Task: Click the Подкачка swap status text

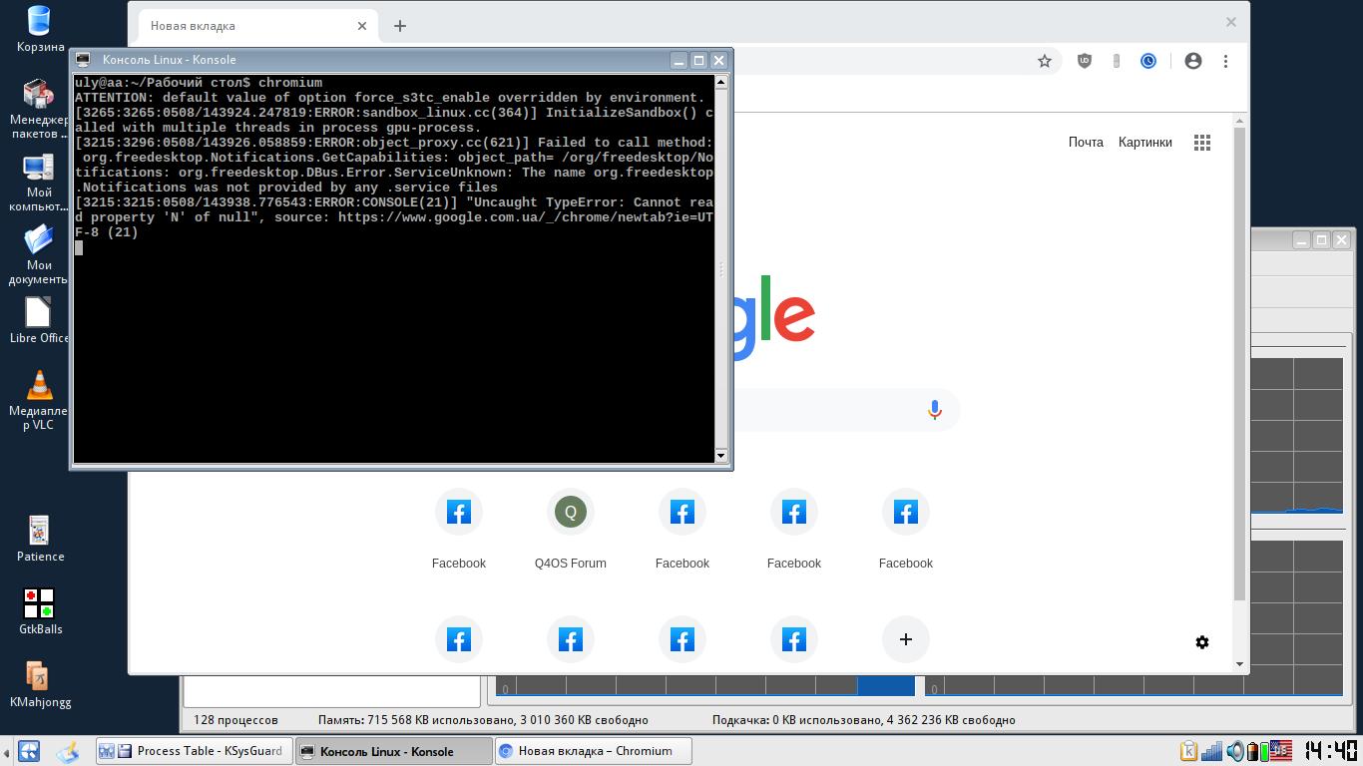Action: tap(863, 719)
